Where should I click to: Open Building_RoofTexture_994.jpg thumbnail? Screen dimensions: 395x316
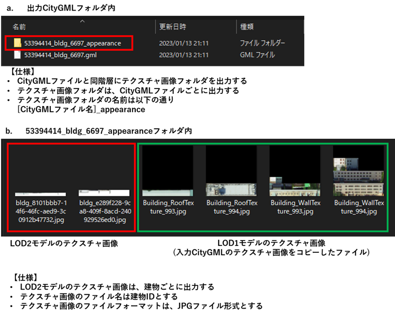pos(231,171)
